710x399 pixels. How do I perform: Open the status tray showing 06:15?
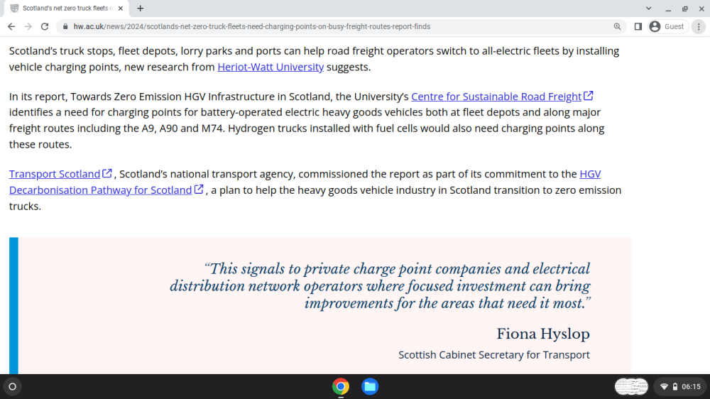pos(680,387)
